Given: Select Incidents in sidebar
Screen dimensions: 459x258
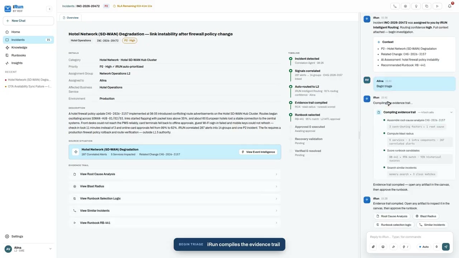Looking at the screenshot, I should [x=28, y=40].
